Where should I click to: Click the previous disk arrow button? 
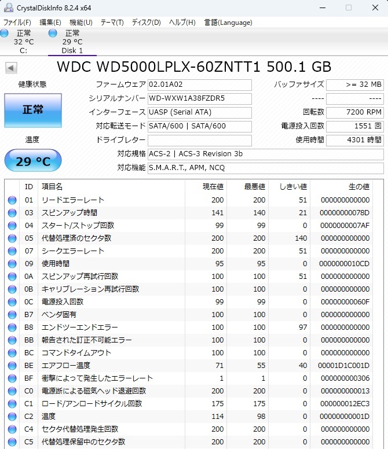click(x=11, y=68)
